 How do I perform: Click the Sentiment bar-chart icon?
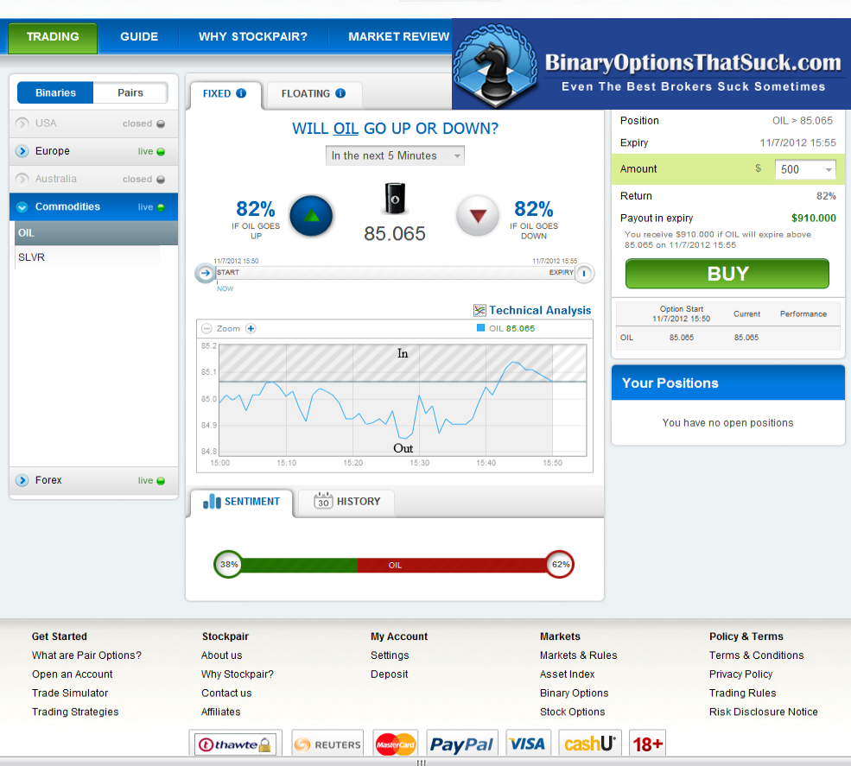[x=212, y=501]
